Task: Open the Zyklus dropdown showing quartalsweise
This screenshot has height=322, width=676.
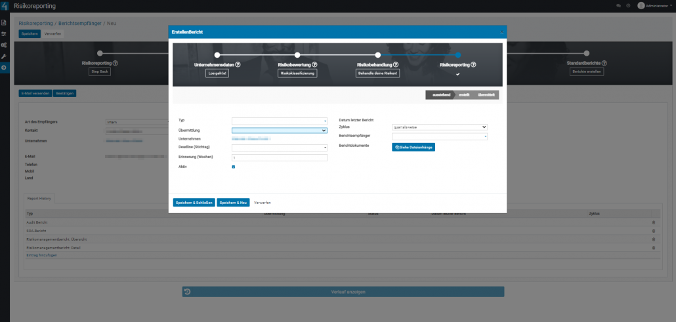Action: point(439,127)
